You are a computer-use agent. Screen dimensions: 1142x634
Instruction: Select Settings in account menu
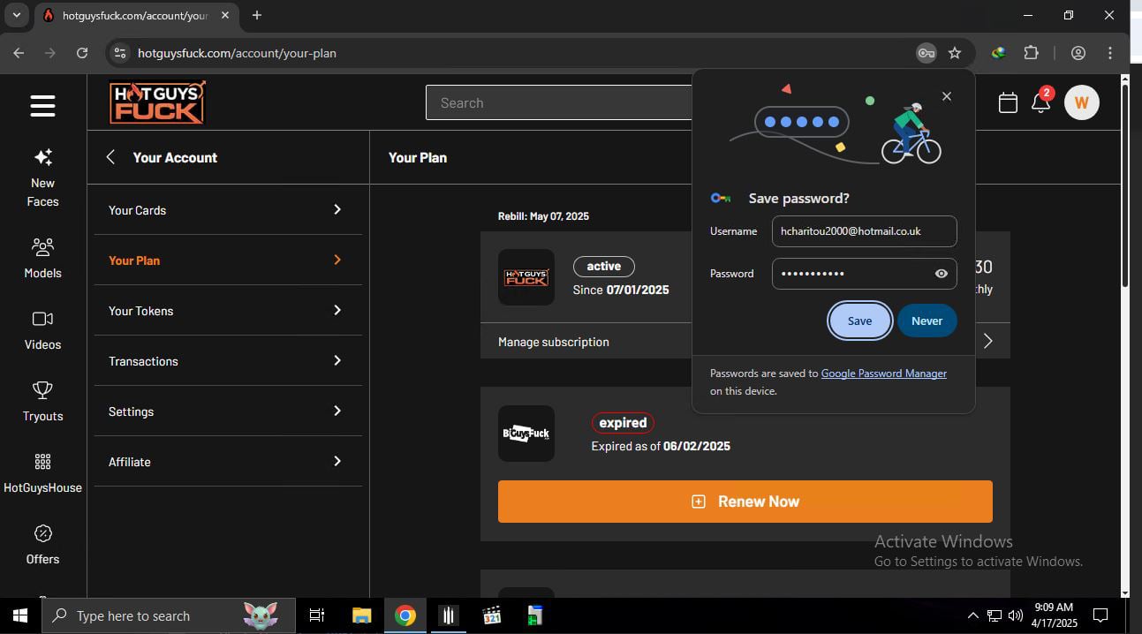click(228, 411)
